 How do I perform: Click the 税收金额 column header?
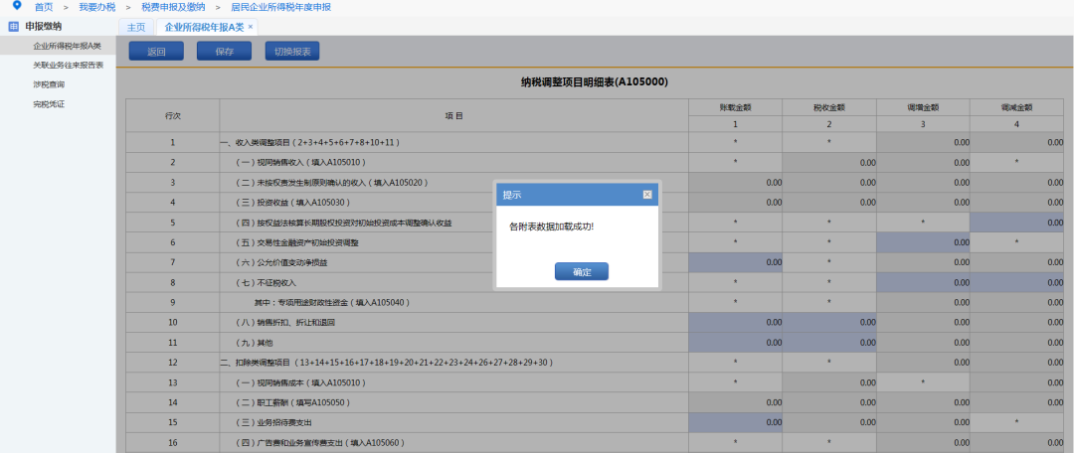(829, 107)
